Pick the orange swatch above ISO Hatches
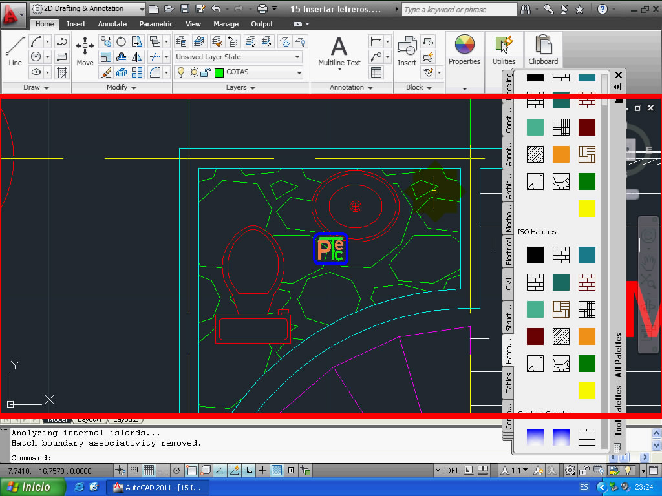This screenshot has width=662, height=496. click(x=561, y=154)
